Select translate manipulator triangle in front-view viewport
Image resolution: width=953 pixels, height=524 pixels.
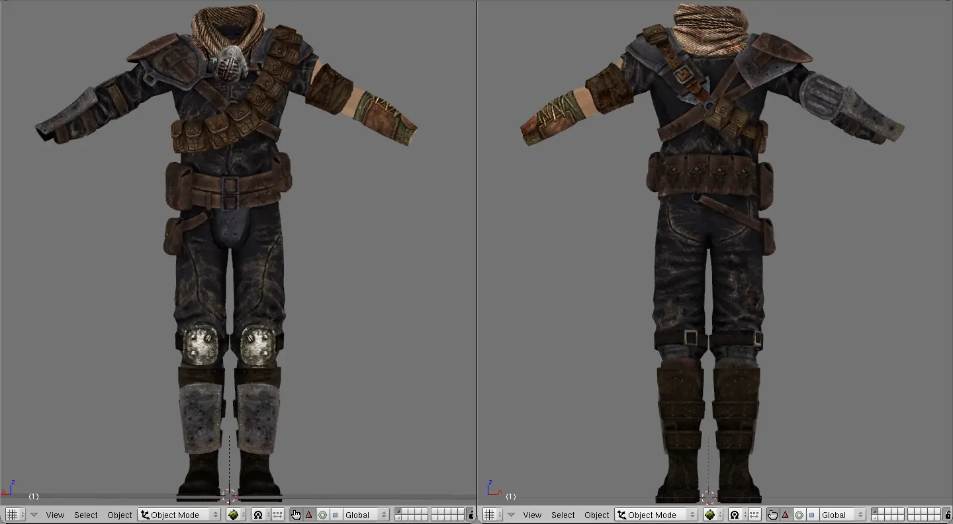coord(309,515)
